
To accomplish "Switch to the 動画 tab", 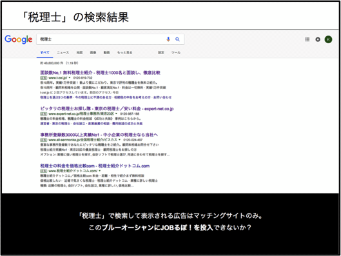I will coord(106,53).
